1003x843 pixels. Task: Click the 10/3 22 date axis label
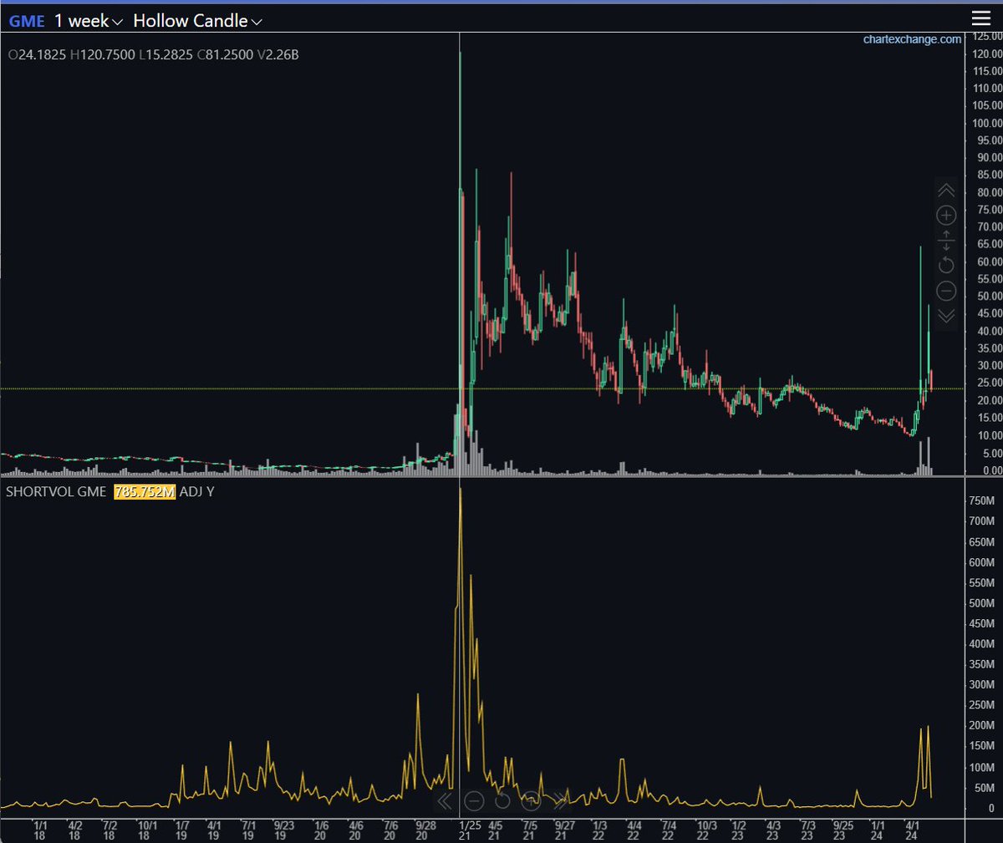(x=707, y=830)
